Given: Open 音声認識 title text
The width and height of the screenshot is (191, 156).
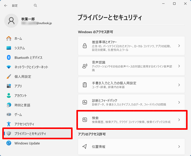Looking at the screenshot, I should [x=99, y=62].
